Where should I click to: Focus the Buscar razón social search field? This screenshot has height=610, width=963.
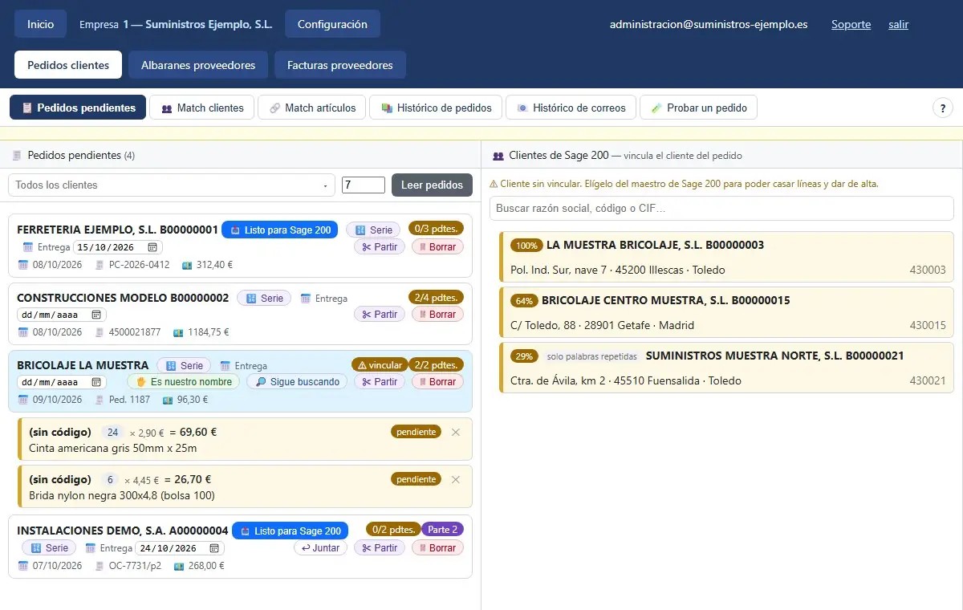[x=721, y=208]
